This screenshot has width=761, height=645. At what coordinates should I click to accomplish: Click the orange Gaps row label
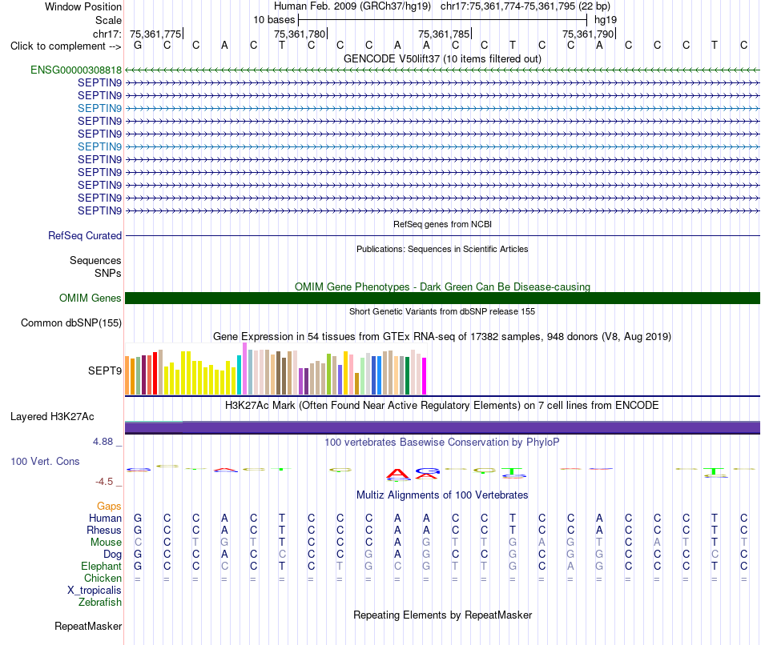coord(109,507)
